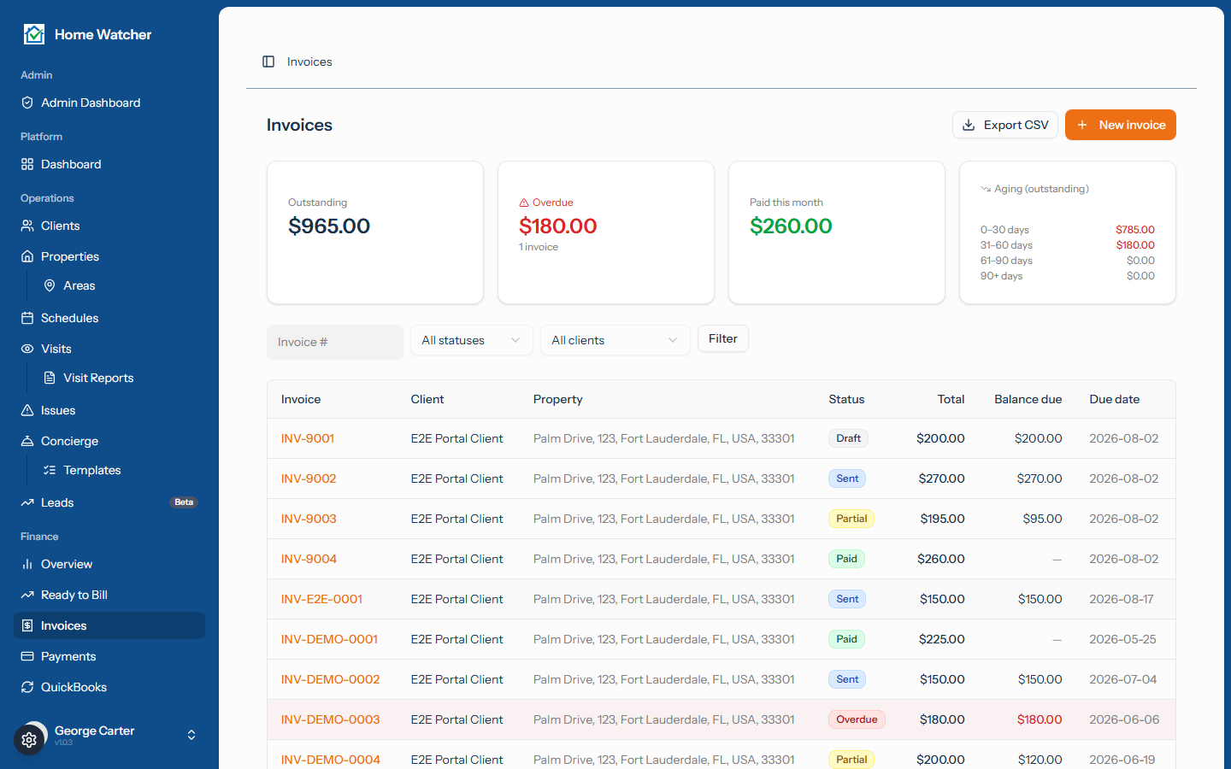Click the Concierge bell icon
Screen dimensions: 1231x769
pyautogui.click(x=27, y=441)
